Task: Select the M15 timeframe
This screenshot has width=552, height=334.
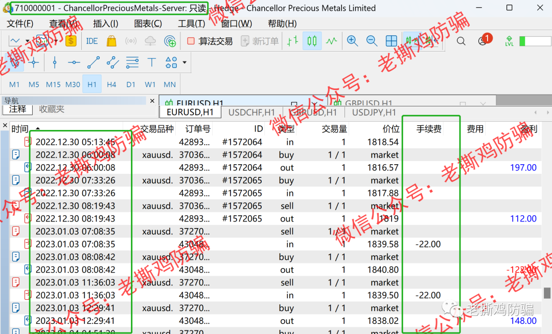Action: point(53,84)
